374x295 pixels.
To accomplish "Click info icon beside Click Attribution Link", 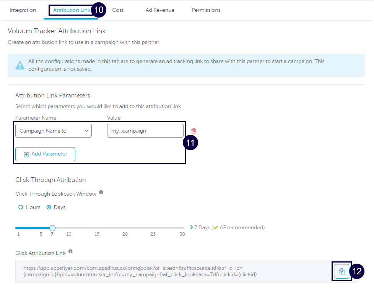I will 70,252.
